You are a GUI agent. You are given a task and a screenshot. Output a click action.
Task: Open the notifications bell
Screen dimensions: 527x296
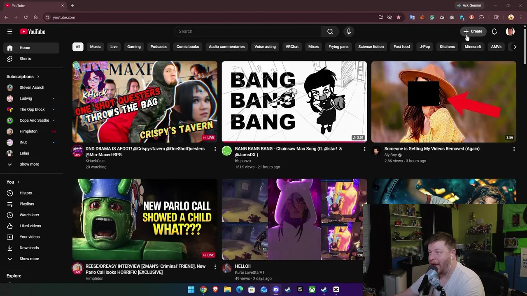point(494,32)
